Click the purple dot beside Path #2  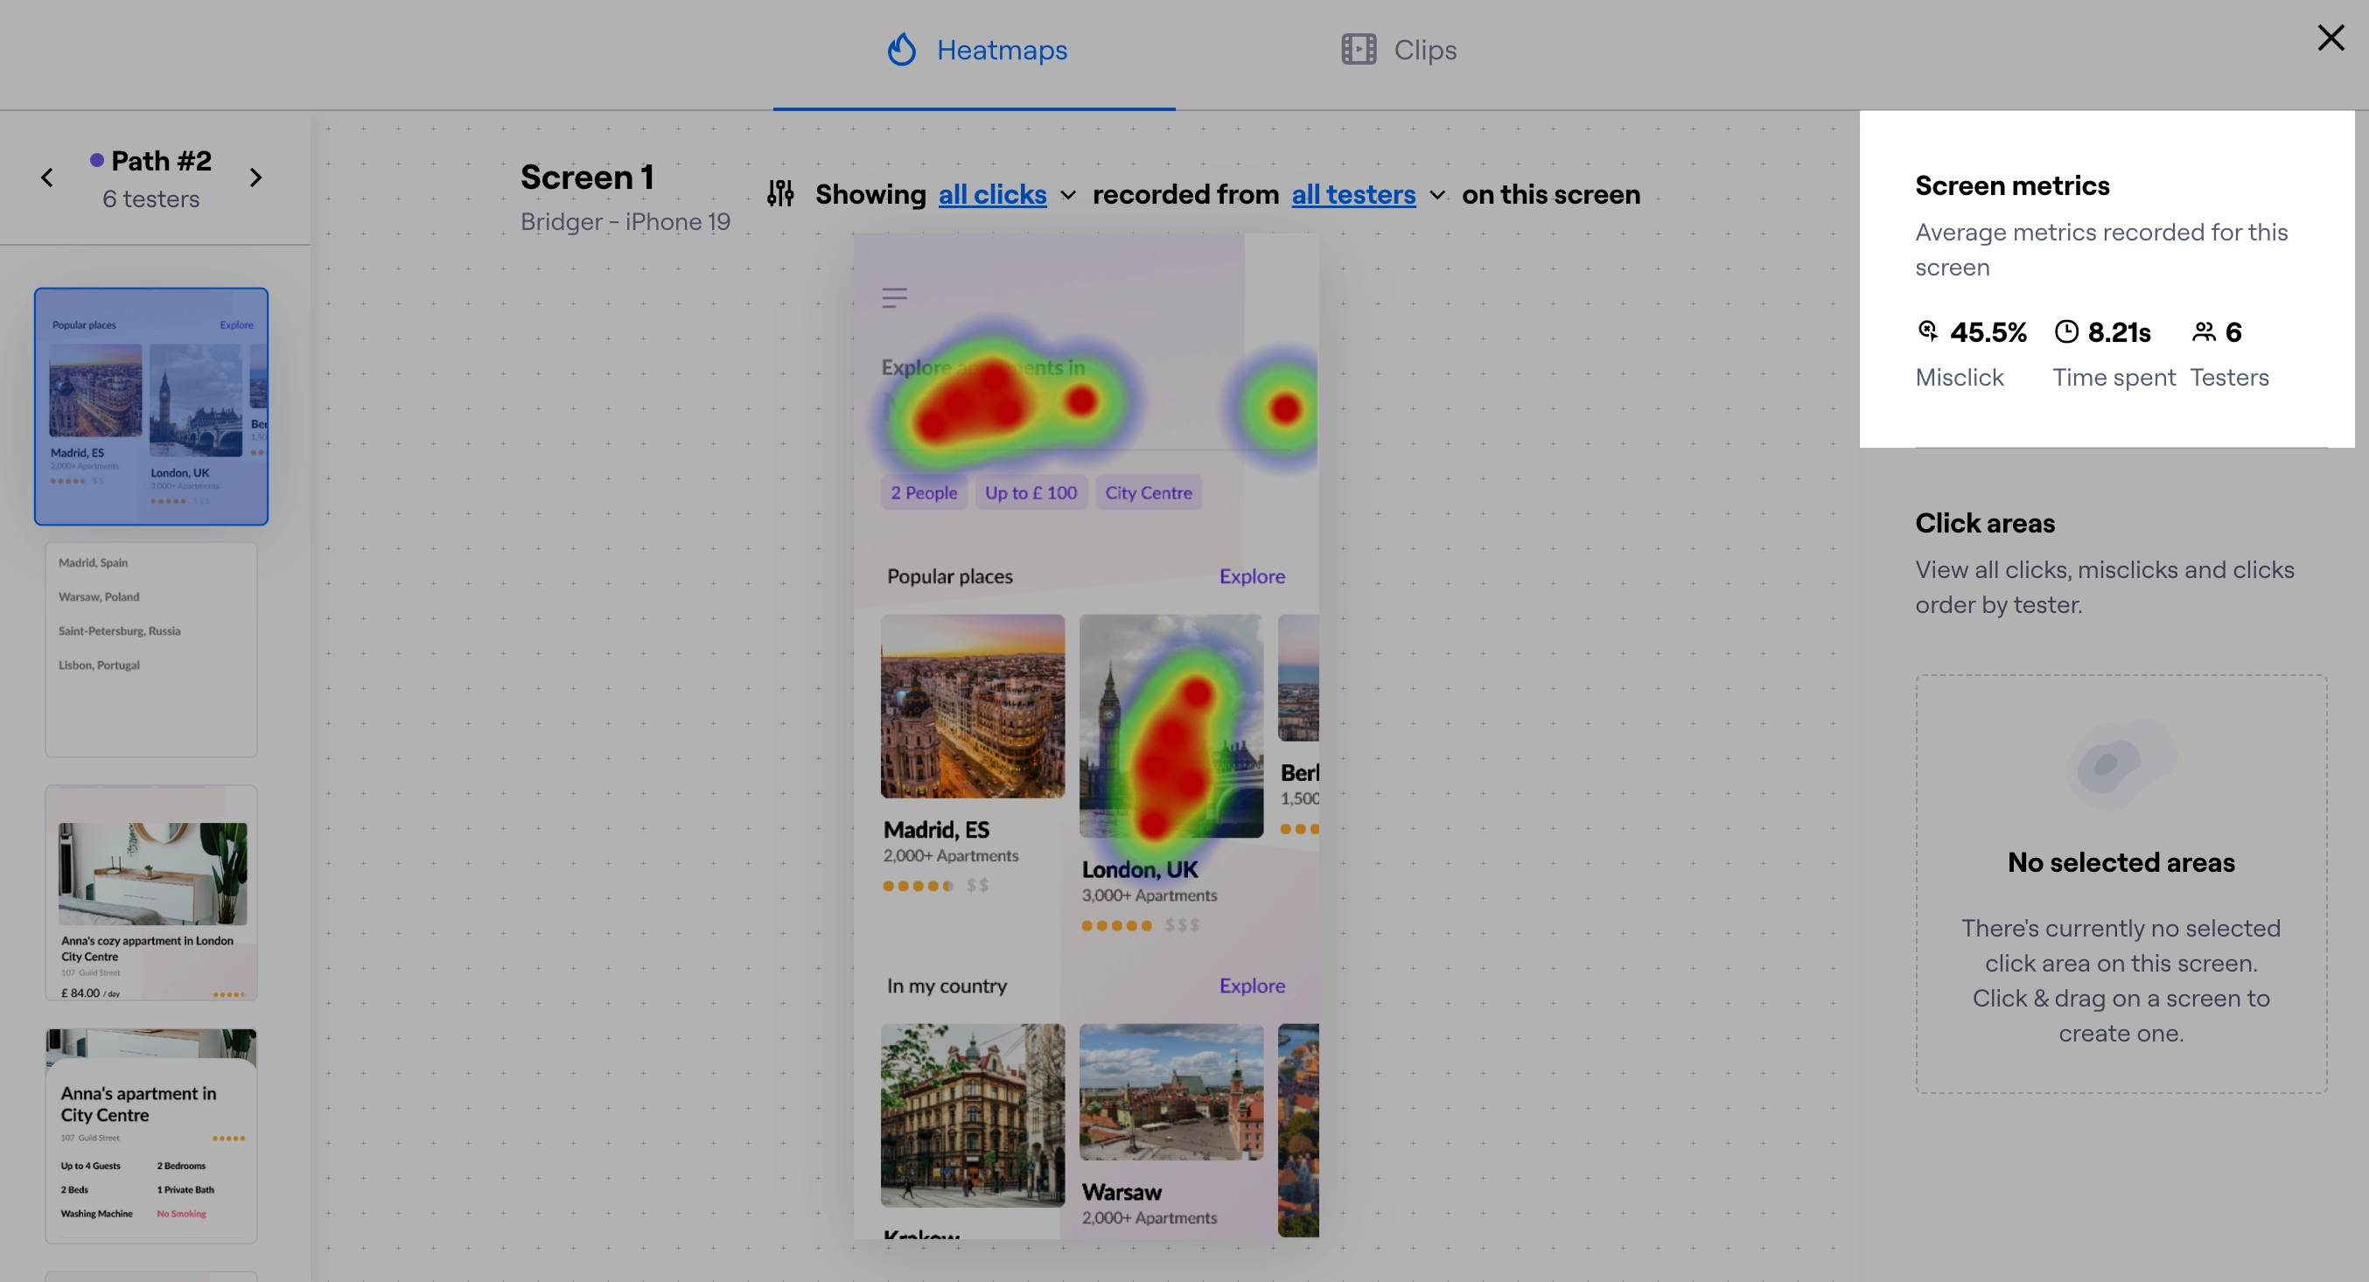pyautogui.click(x=97, y=159)
